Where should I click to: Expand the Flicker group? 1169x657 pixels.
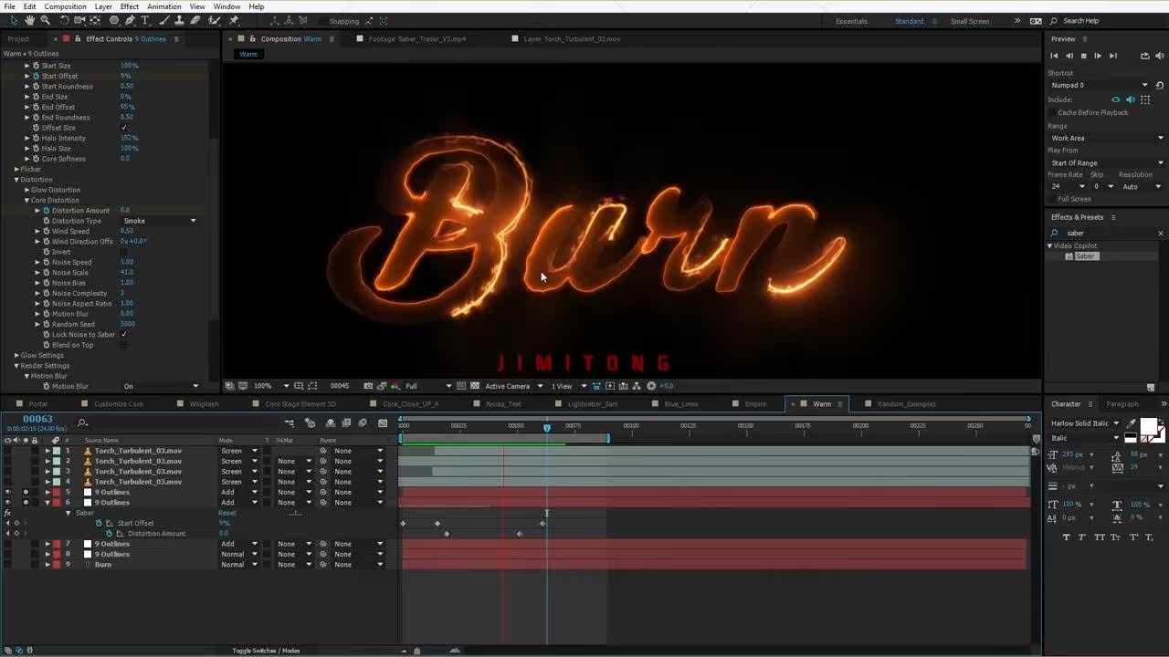coord(16,169)
